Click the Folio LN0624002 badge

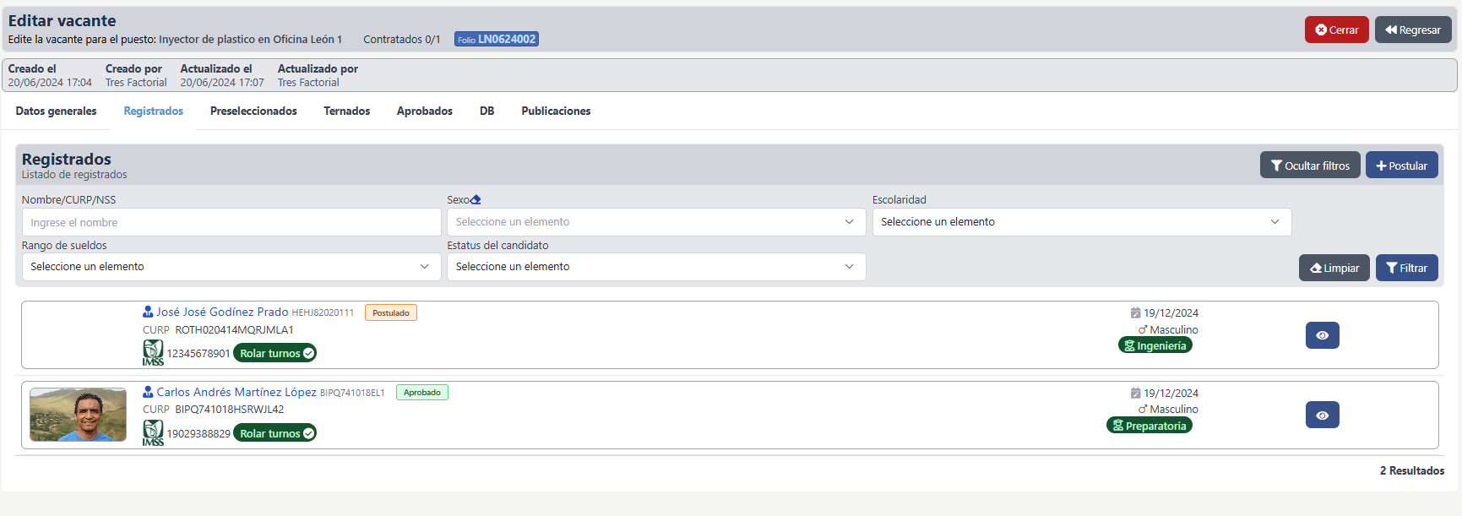(497, 39)
